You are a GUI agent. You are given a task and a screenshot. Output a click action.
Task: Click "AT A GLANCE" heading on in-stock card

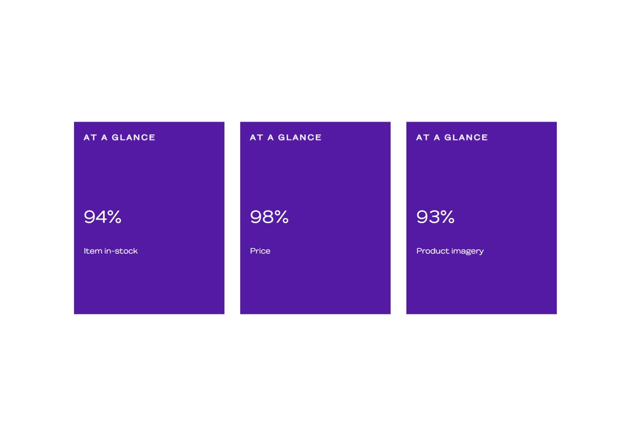pos(119,137)
